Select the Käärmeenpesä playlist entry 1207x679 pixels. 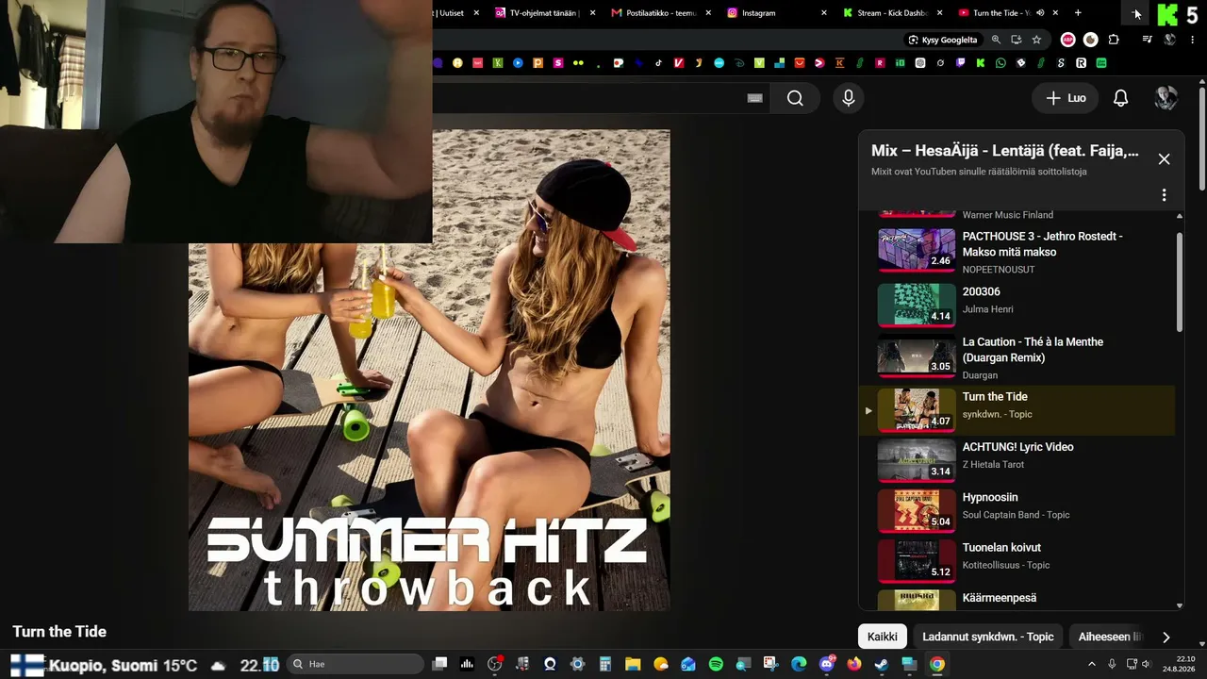pos(1017,599)
